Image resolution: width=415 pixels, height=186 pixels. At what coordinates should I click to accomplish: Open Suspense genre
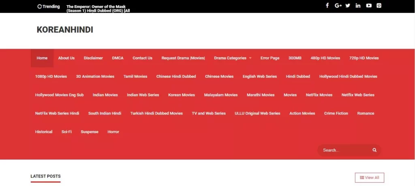pos(90,132)
